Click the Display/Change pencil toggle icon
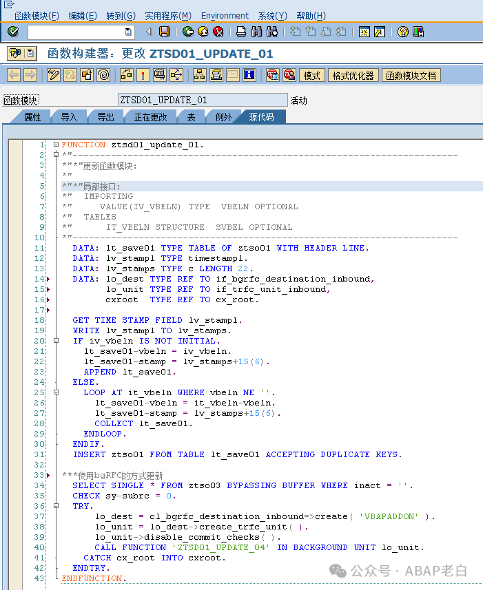Viewport: 483px width, 590px height. tap(54, 75)
